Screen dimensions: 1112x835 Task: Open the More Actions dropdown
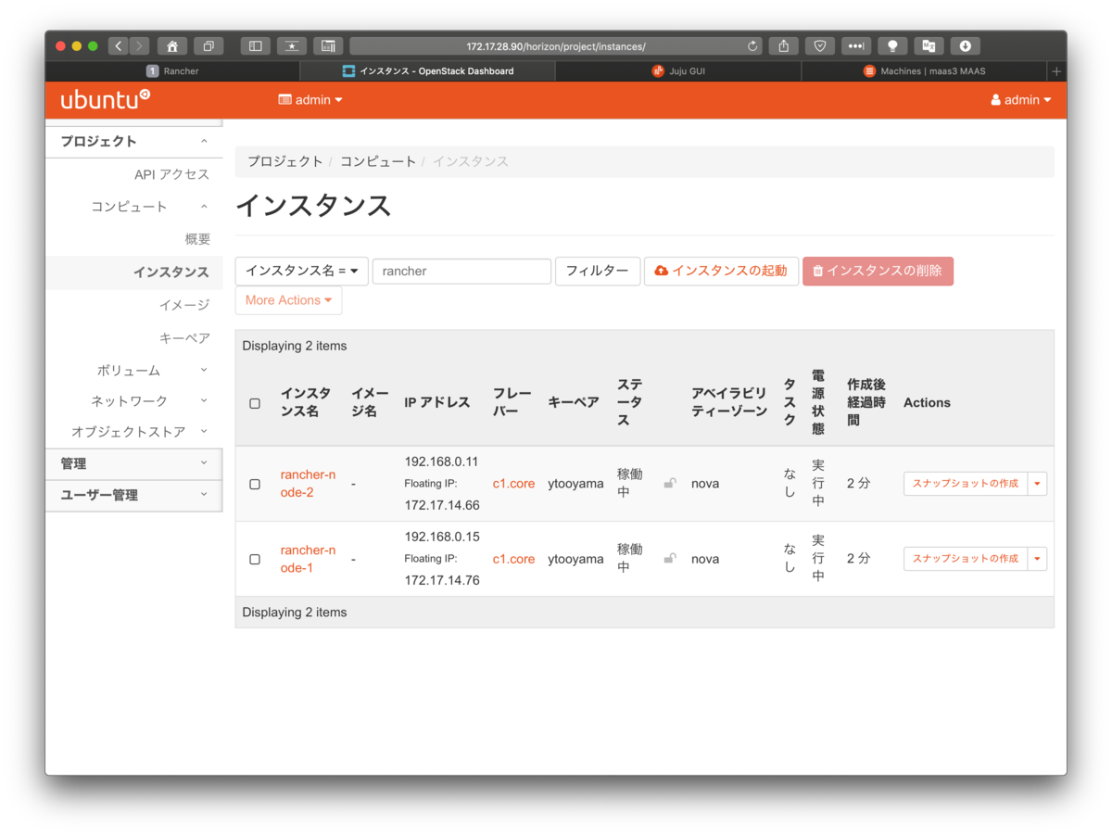pyautogui.click(x=289, y=300)
